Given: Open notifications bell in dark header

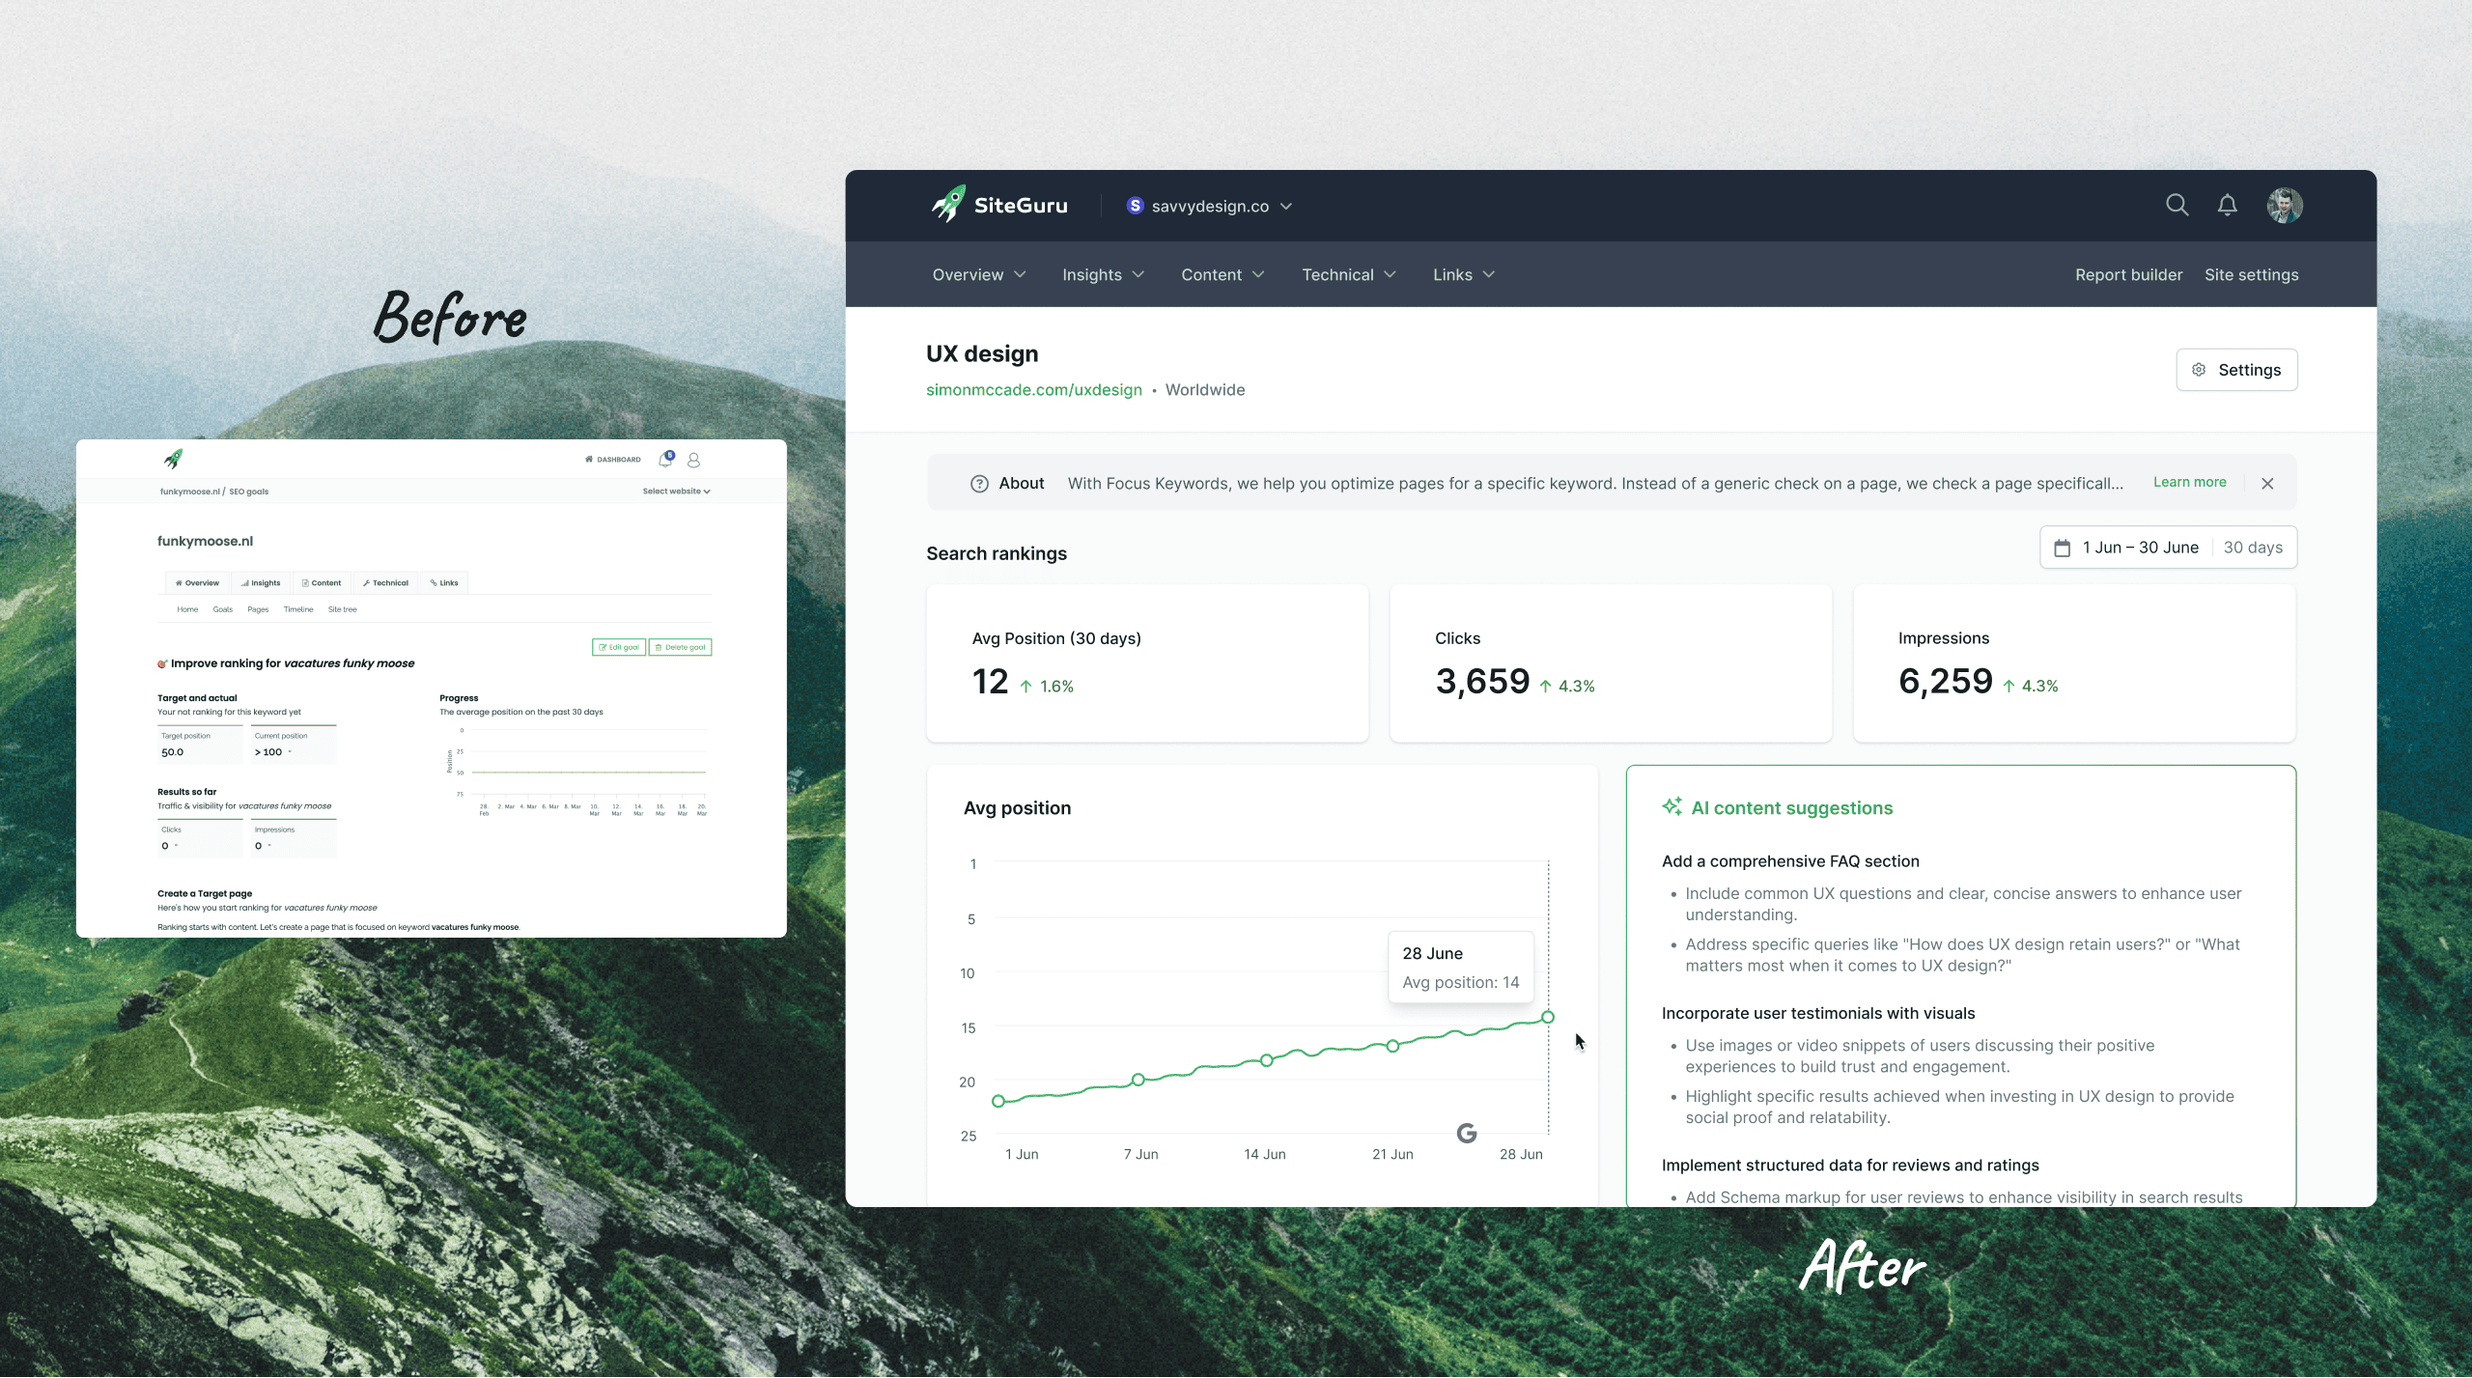Looking at the screenshot, I should tap(2227, 205).
